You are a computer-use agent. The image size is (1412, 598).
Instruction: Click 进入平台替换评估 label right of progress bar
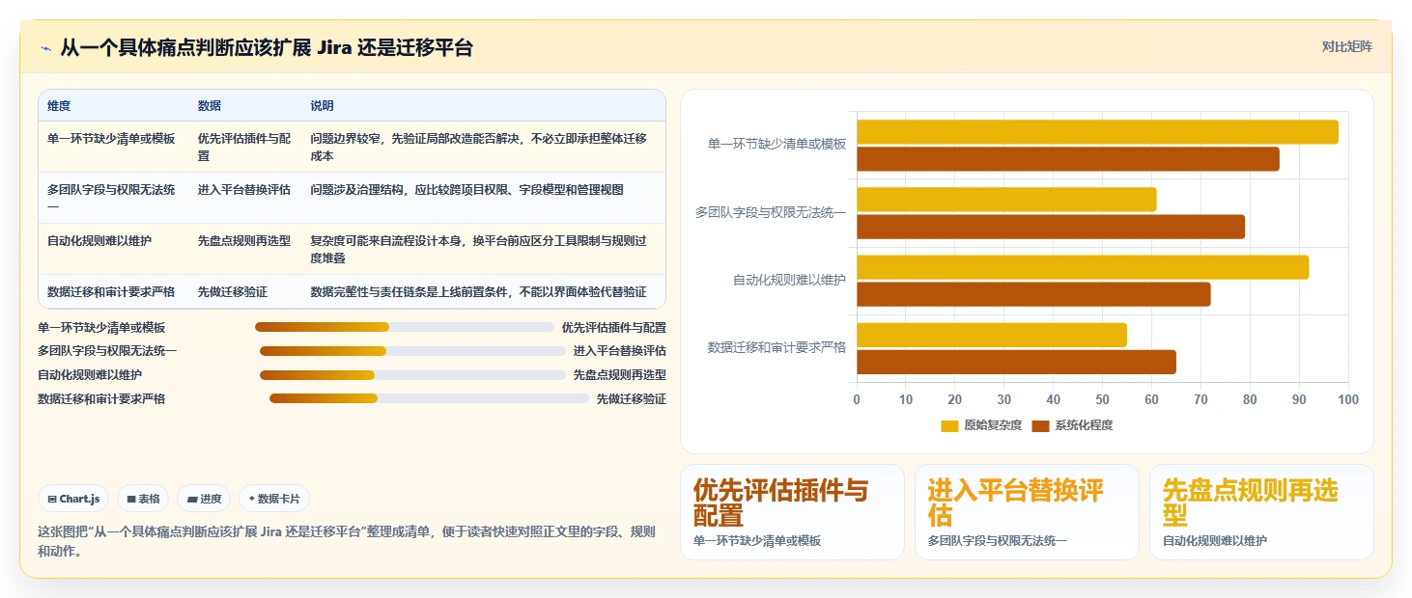(x=620, y=351)
